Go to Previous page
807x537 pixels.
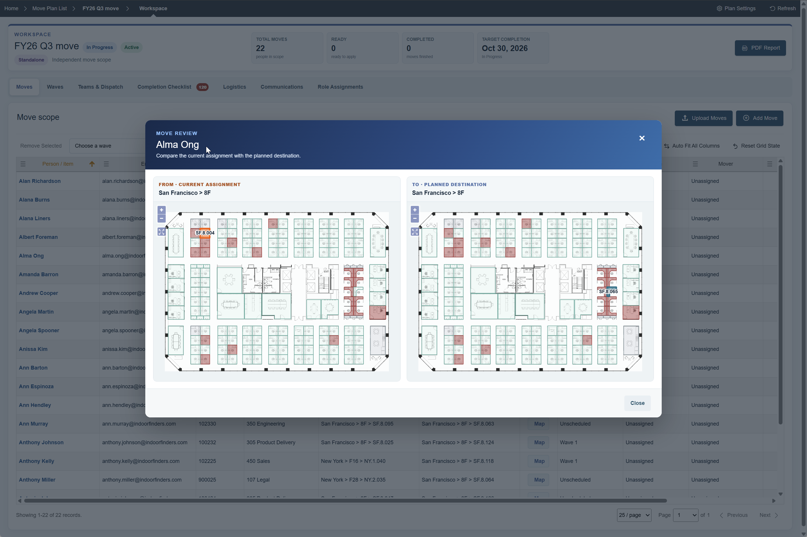point(733,515)
